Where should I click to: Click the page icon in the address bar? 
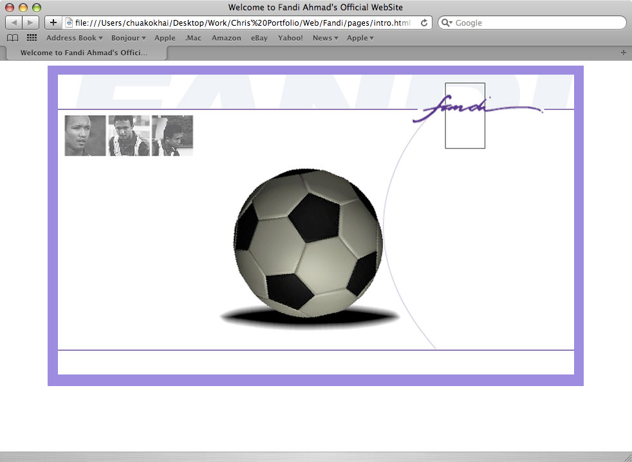coord(69,23)
